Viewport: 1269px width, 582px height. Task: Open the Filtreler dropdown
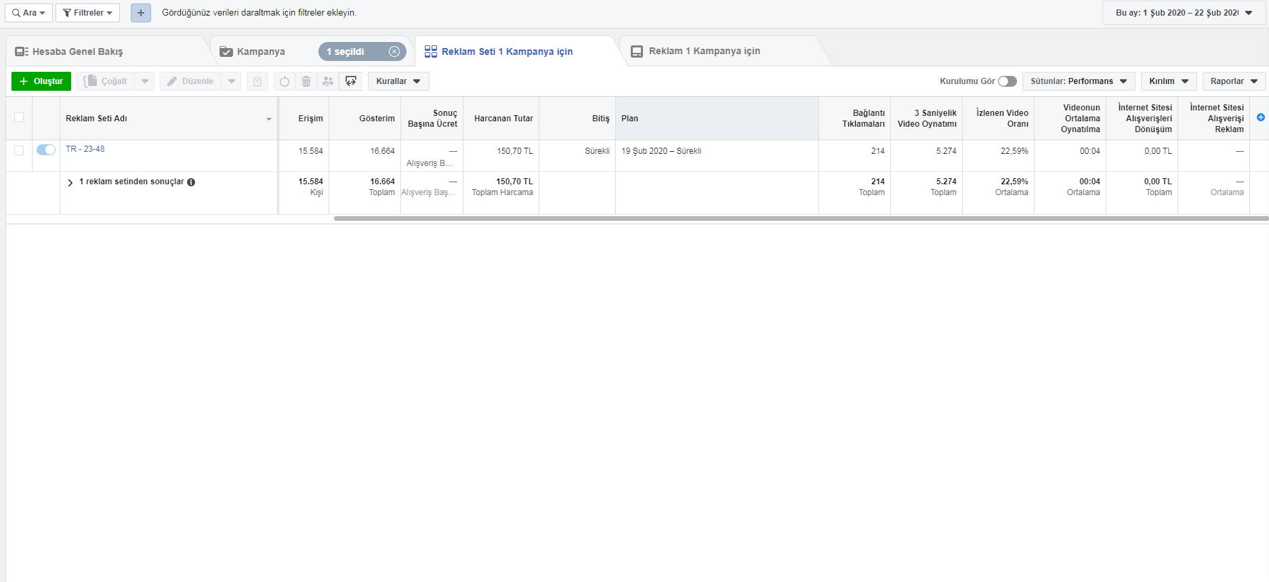[87, 13]
